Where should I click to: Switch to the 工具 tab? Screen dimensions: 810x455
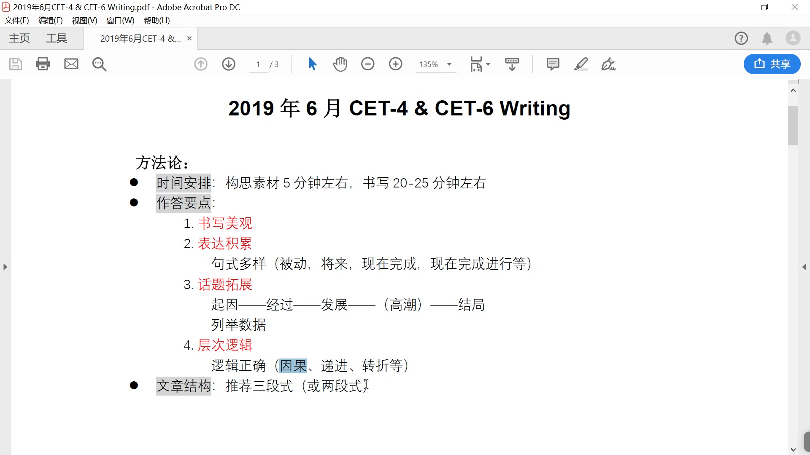56,38
